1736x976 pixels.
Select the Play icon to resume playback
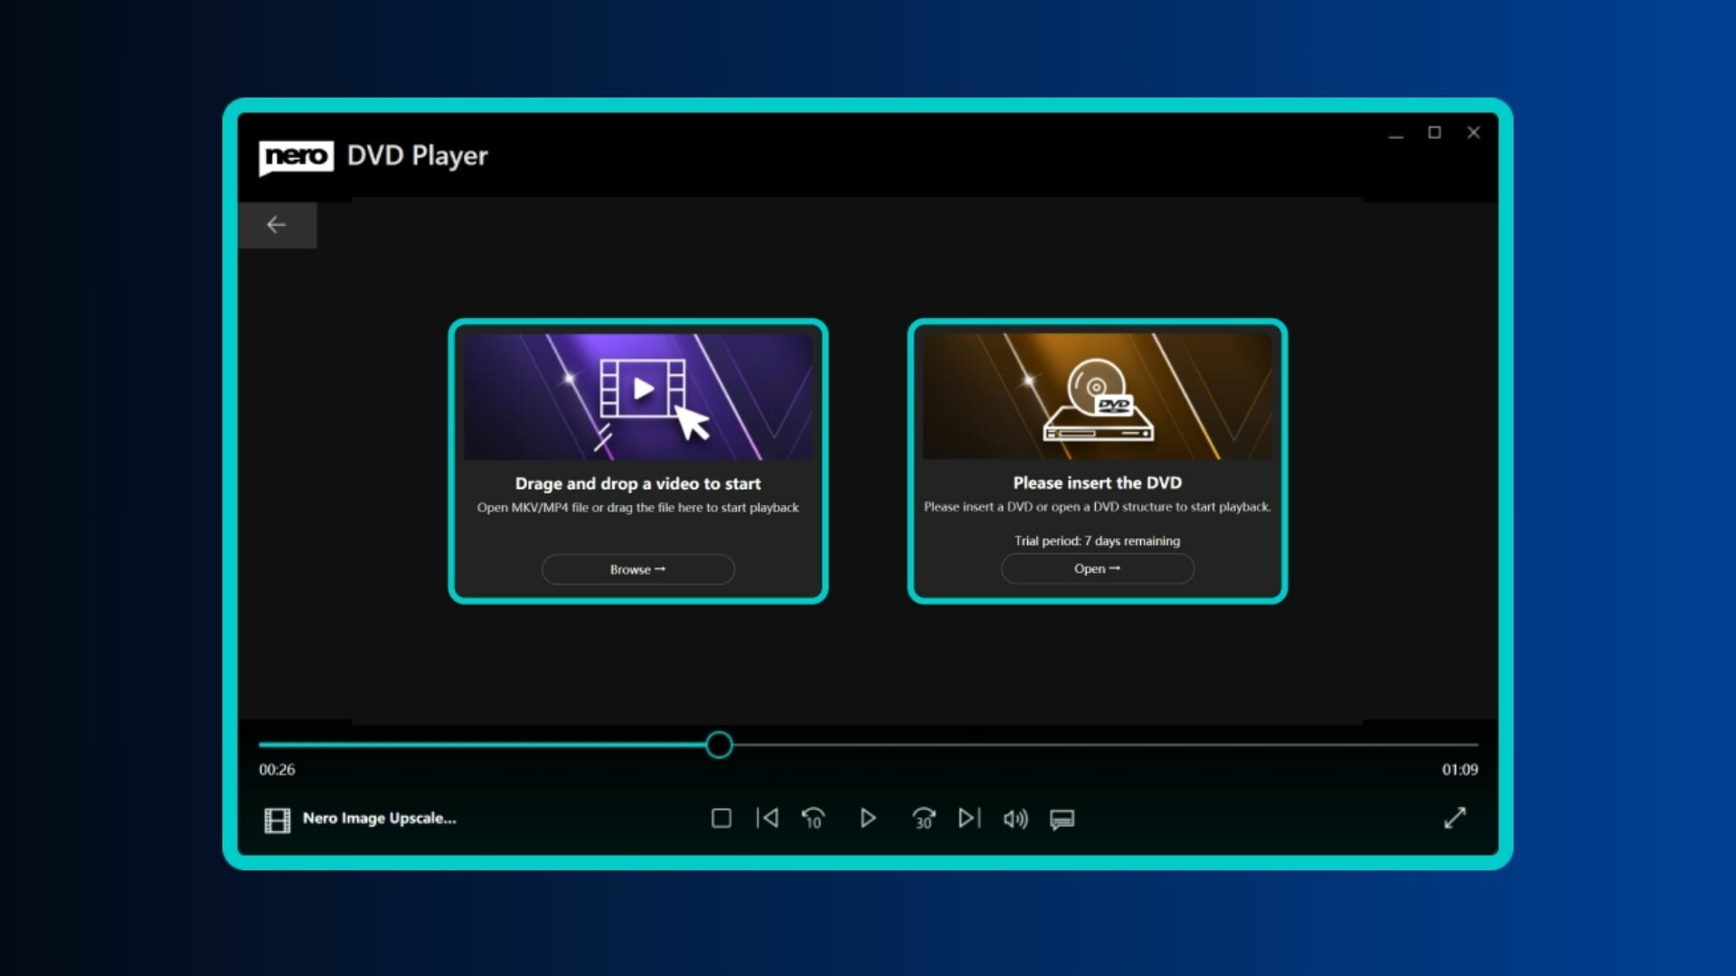coord(868,818)
